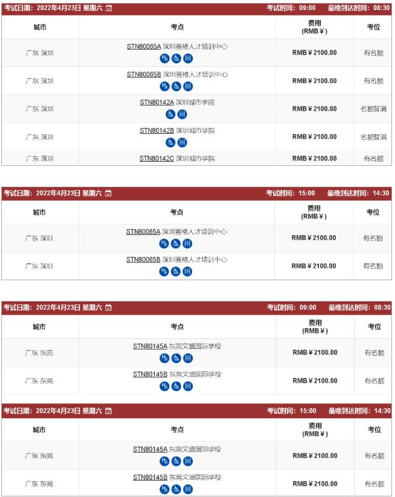Select 有名额 seat status for STN80142C row

(374, 159)
